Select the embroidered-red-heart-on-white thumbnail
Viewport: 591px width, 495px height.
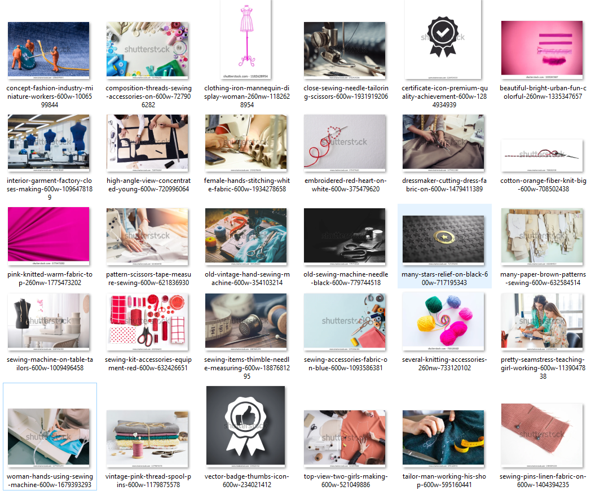(x=345, y=143)
